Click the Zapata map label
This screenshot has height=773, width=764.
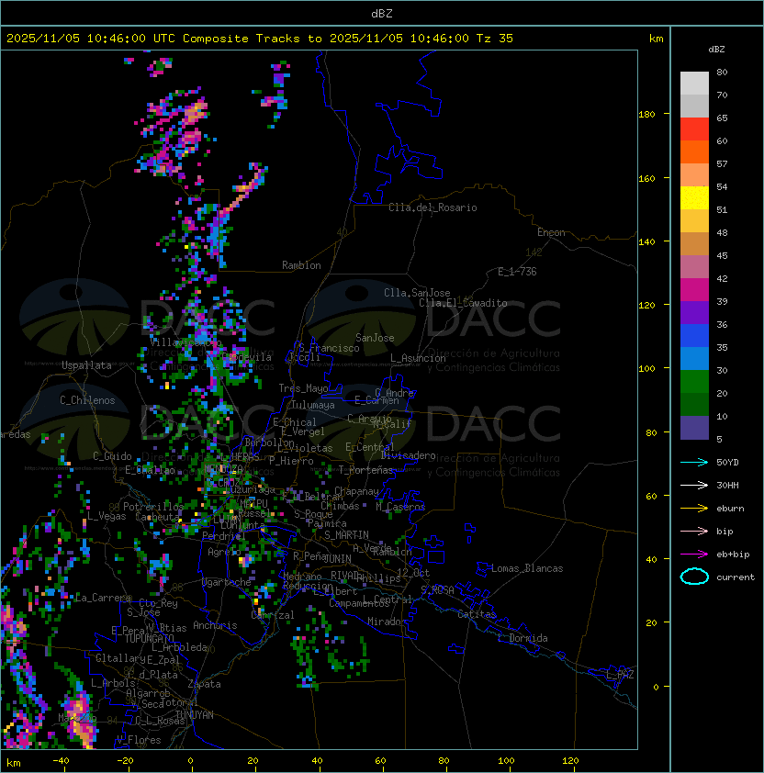tap(204, 684)
